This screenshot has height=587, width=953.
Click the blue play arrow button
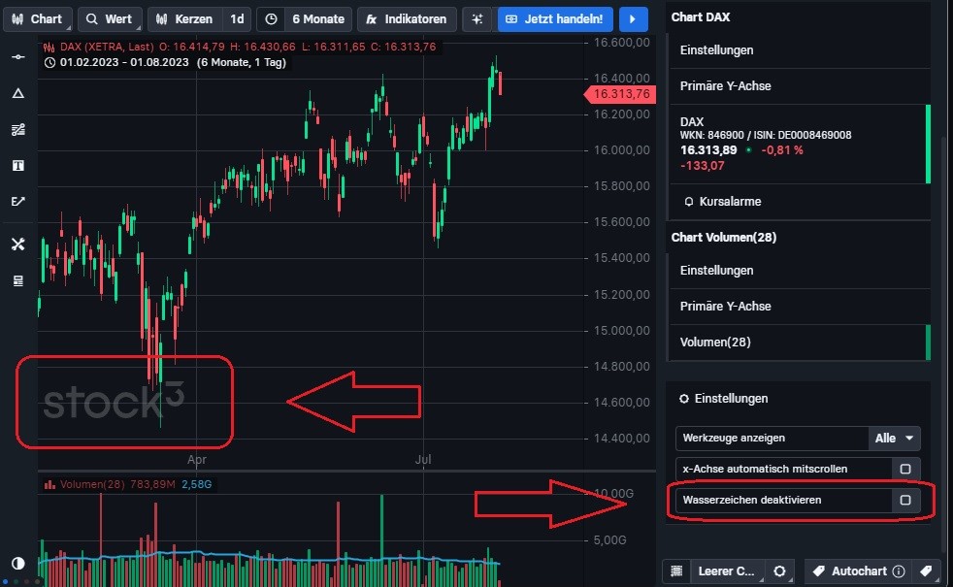tap(633, 19)
